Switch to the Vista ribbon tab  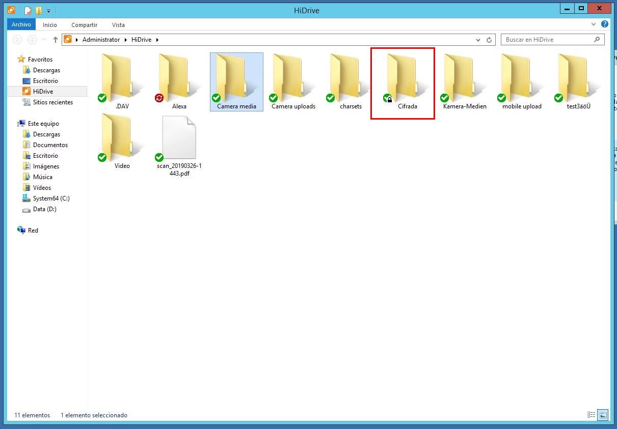tap(118, 24)
